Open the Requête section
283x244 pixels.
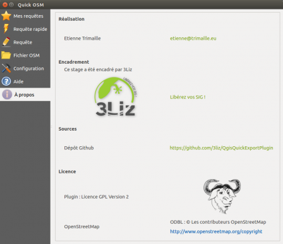25,42
